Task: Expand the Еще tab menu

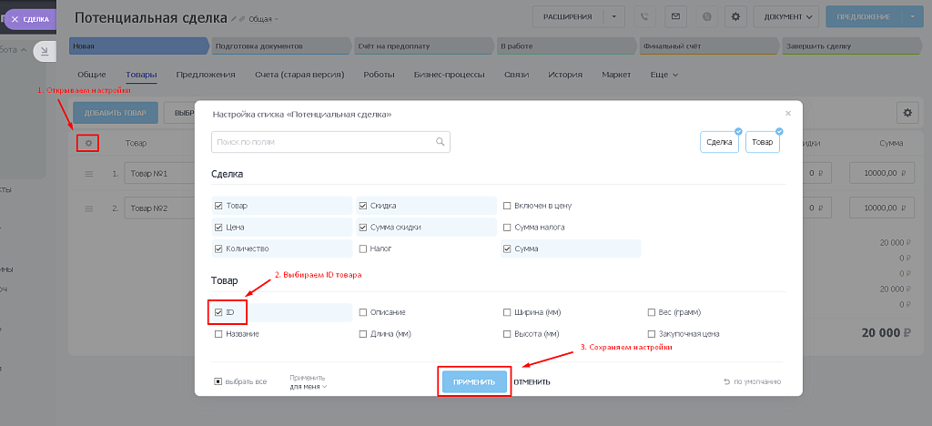Action: (x=664, y=75)
